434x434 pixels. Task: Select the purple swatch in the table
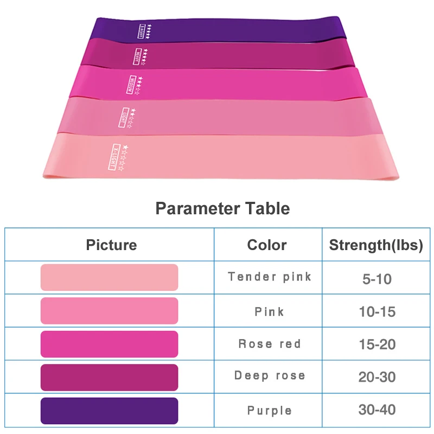click(x=109, y=411)
